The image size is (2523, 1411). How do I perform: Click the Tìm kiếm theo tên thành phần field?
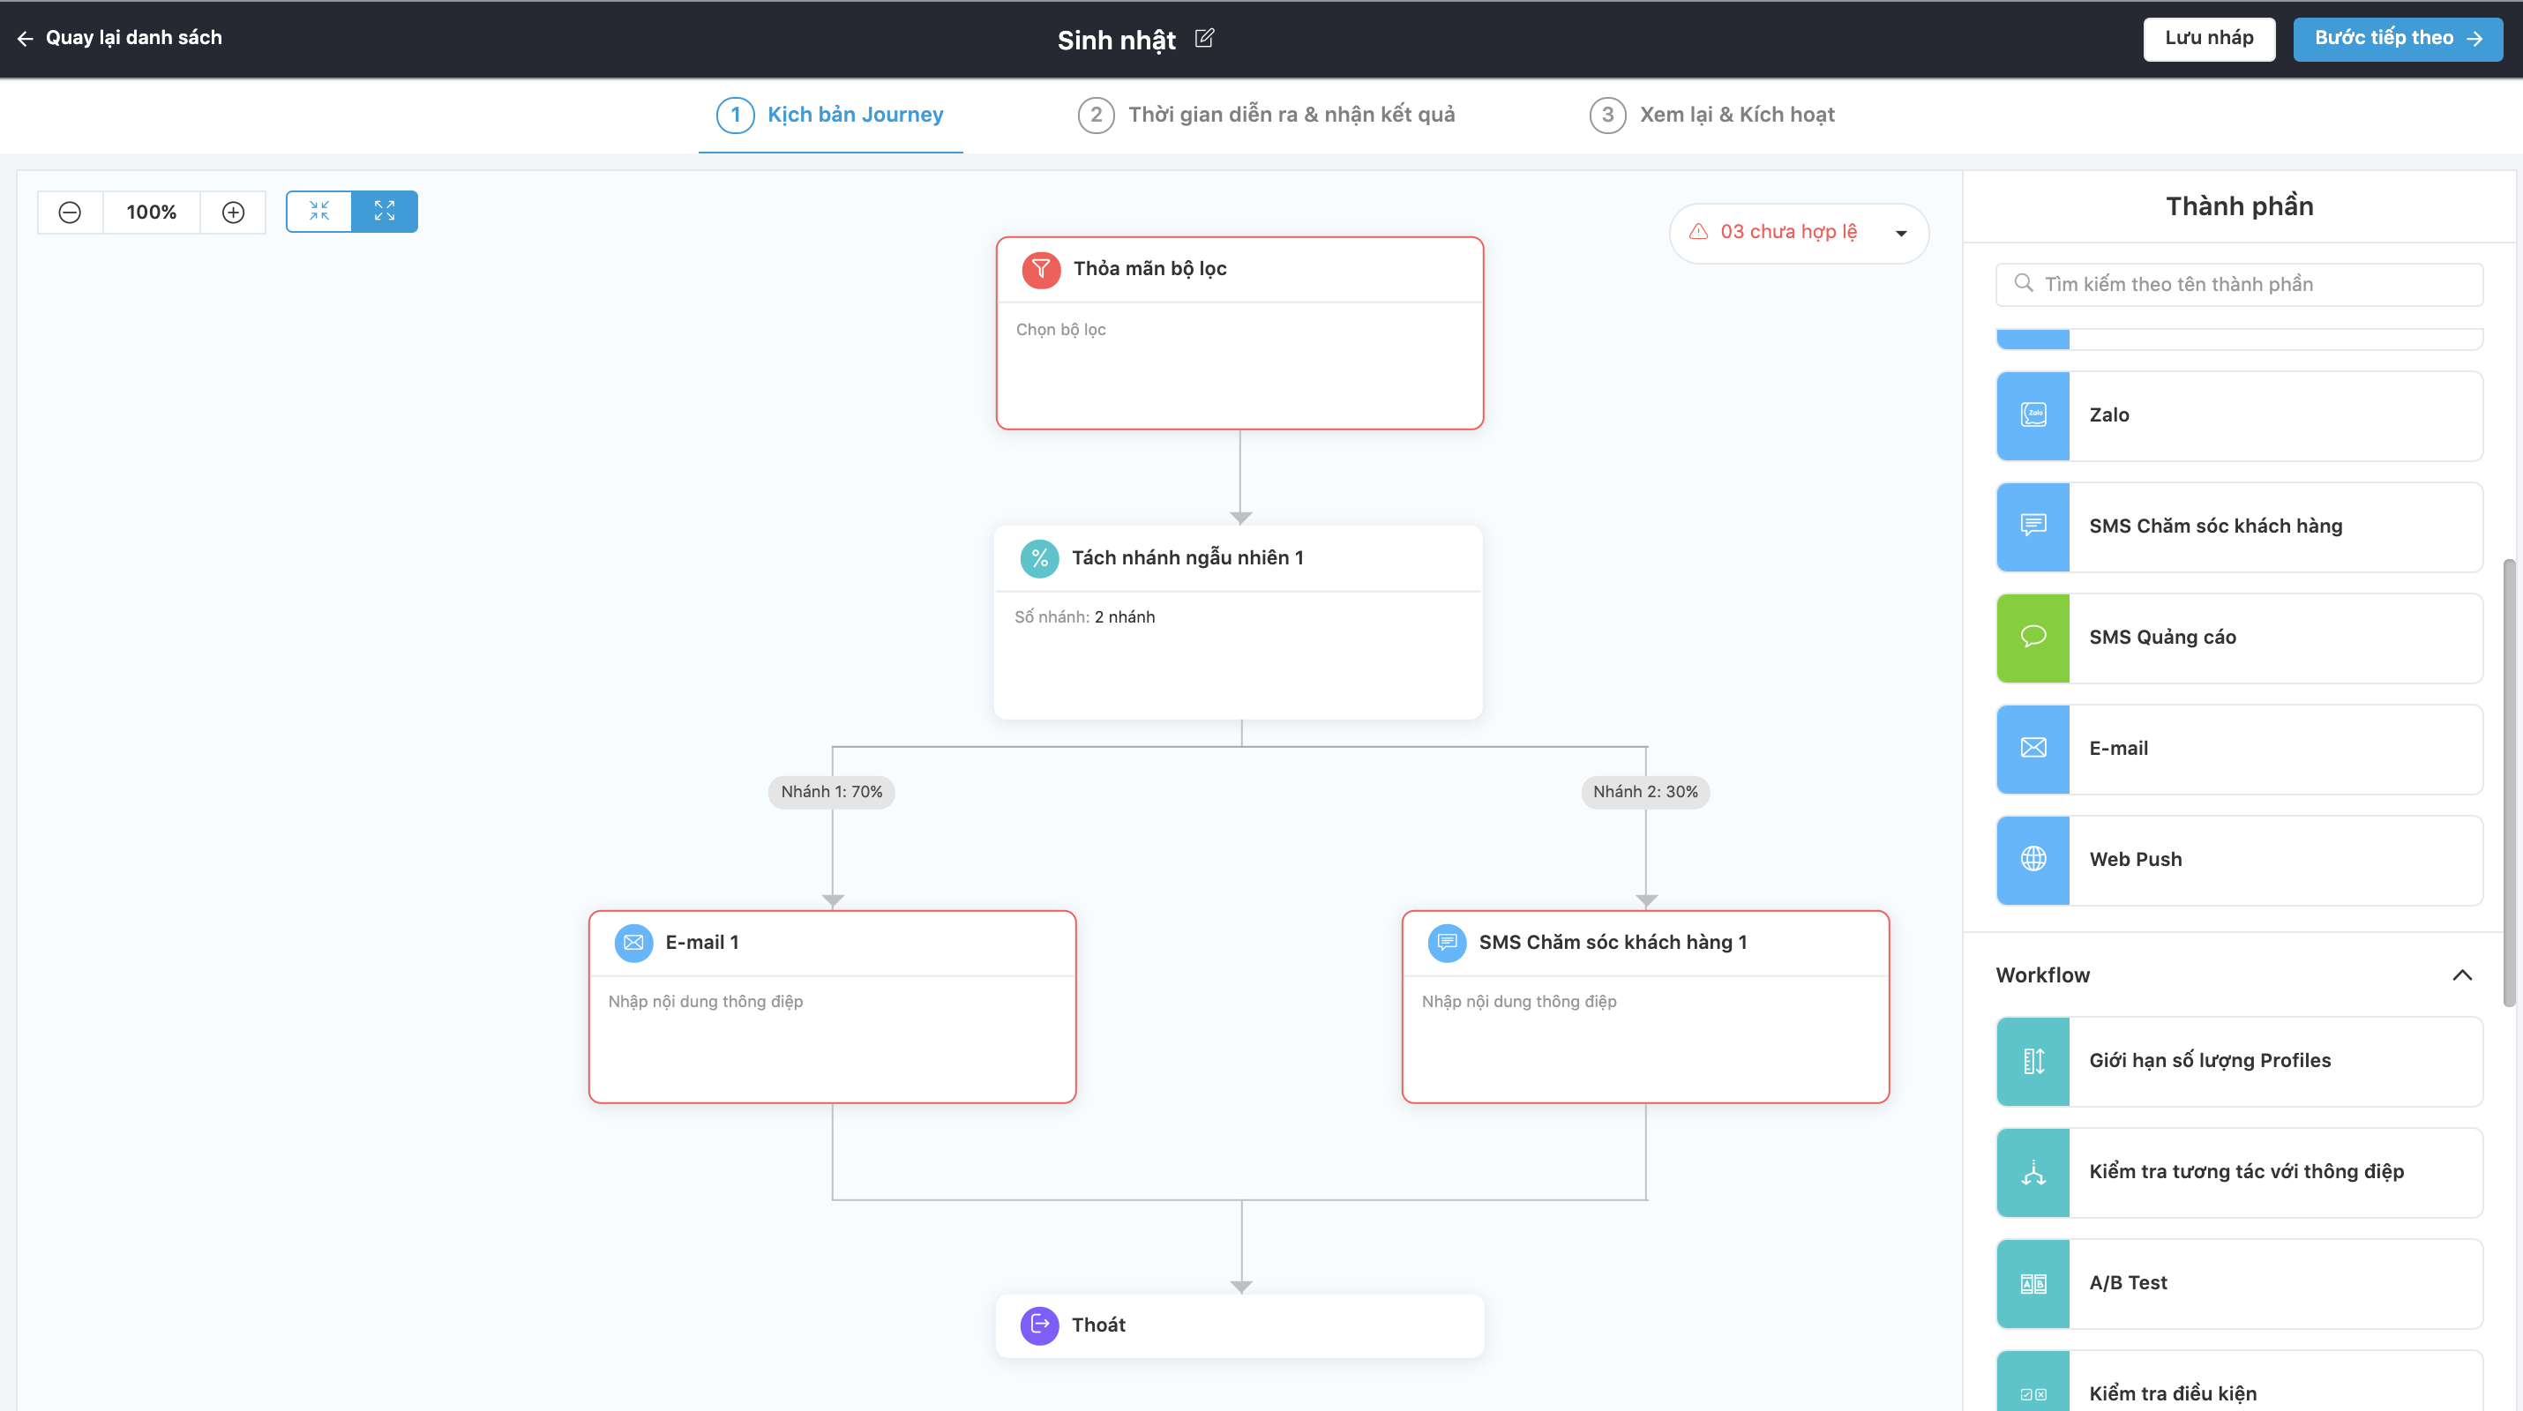[x=2239, y=285]
